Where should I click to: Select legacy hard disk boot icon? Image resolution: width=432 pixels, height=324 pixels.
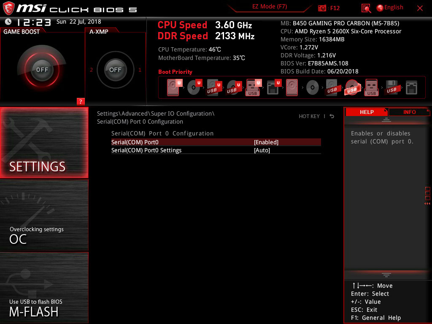click(x=292, y=87)
